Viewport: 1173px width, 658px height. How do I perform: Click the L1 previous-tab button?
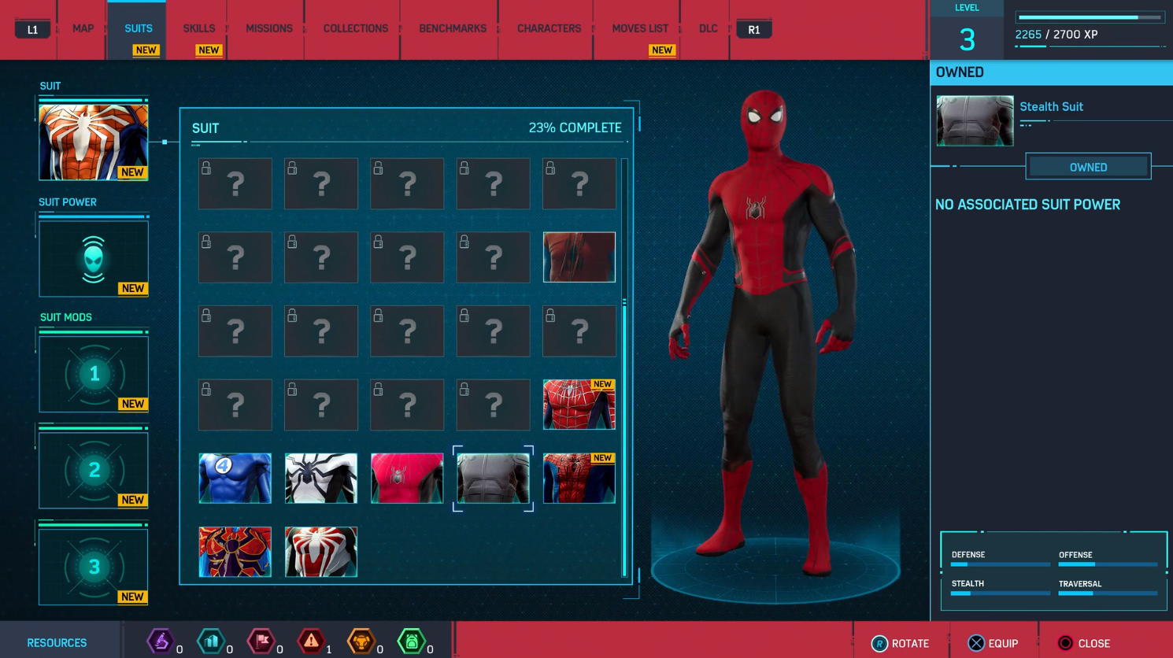tap(33, 29)
